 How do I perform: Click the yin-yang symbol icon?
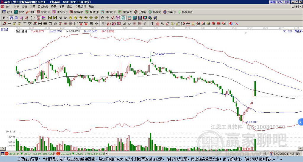(231, 24)
